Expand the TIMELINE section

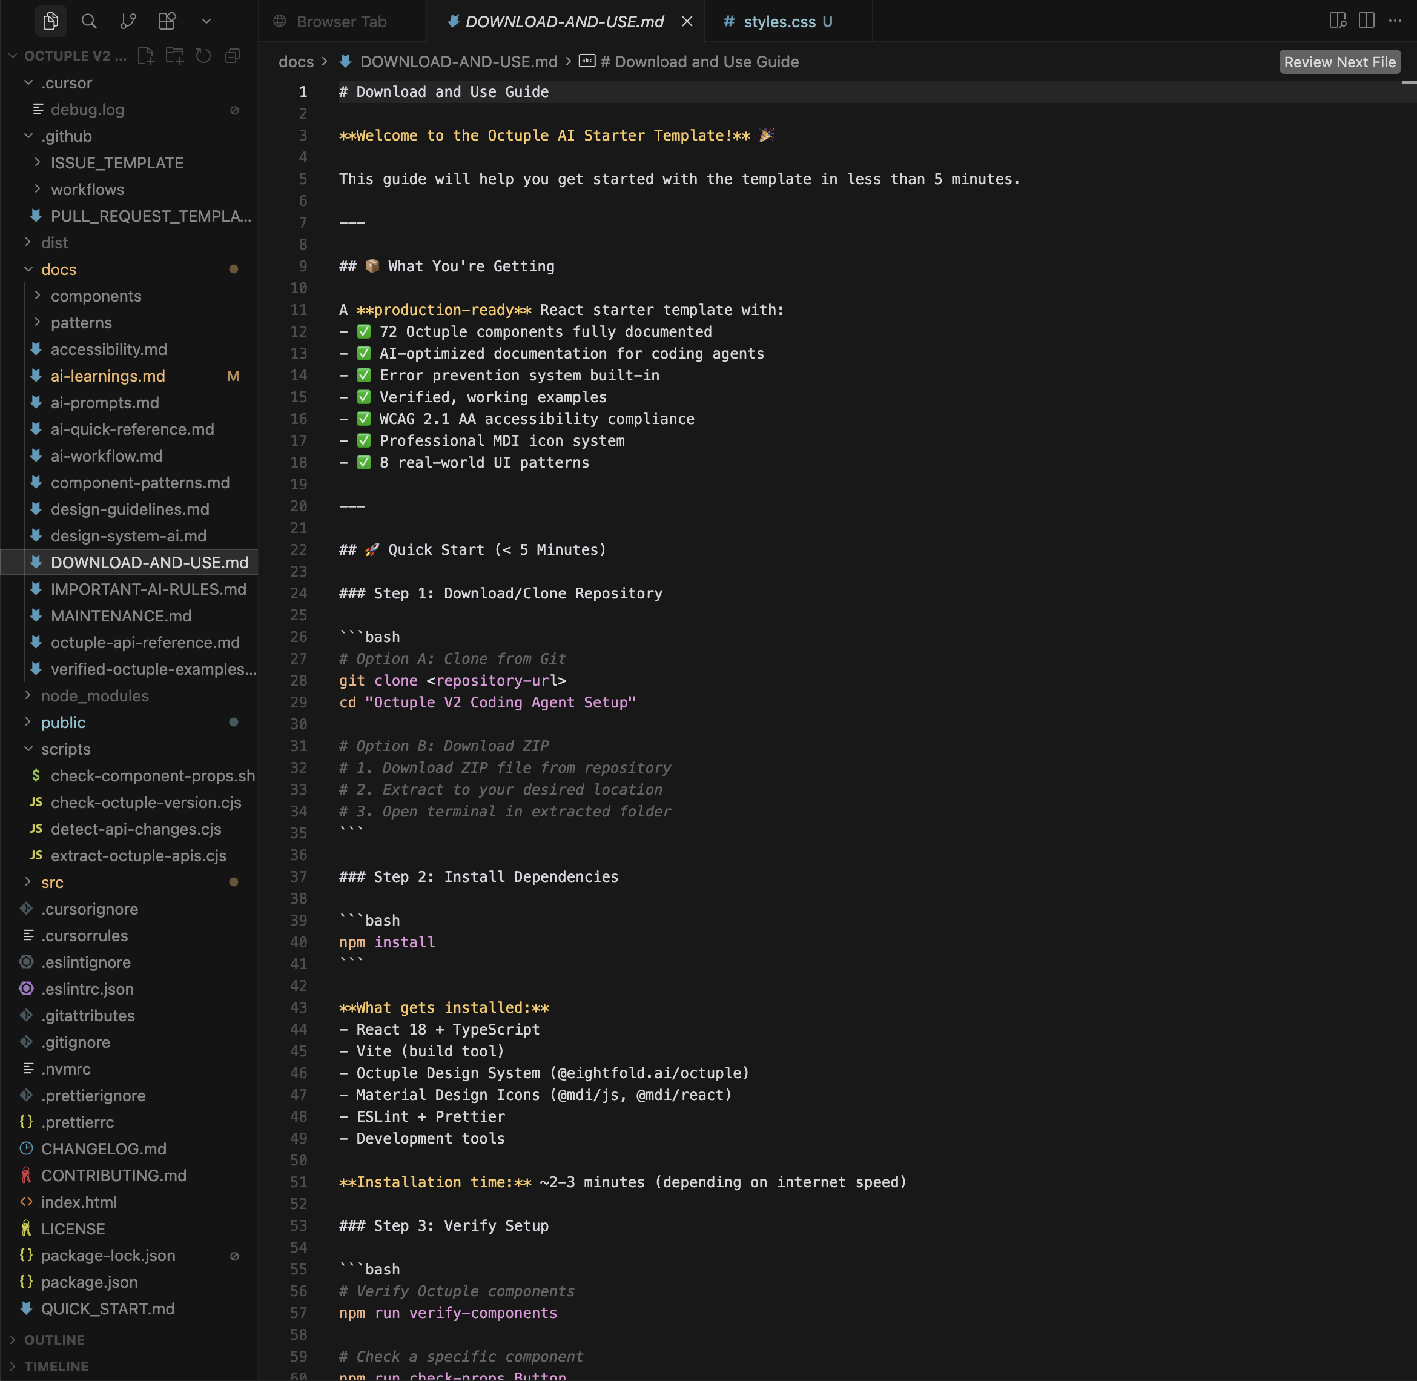56,1366
